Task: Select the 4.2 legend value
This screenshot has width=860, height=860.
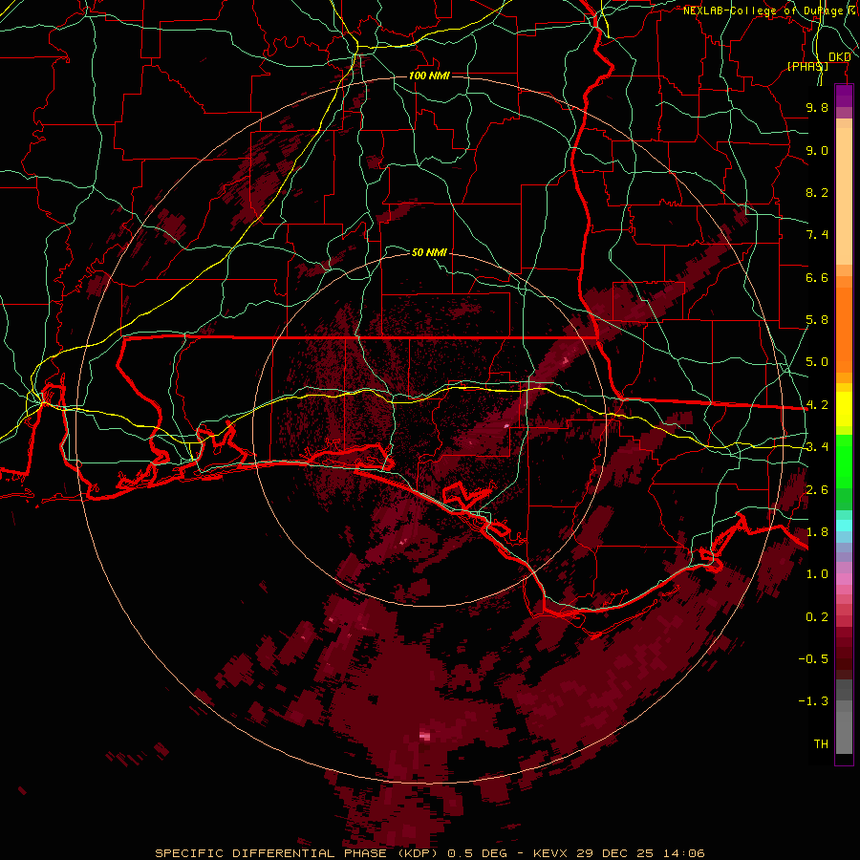Action: click(x=817, y=405)
